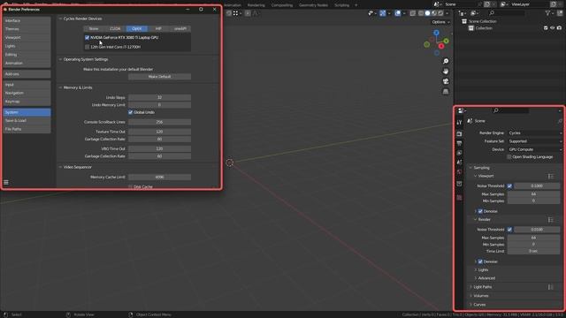Viewport: 566px width, 318px height.
Task: Open the Feature Set dropdown
Action: pyautogui.click(x=535, y=141)
